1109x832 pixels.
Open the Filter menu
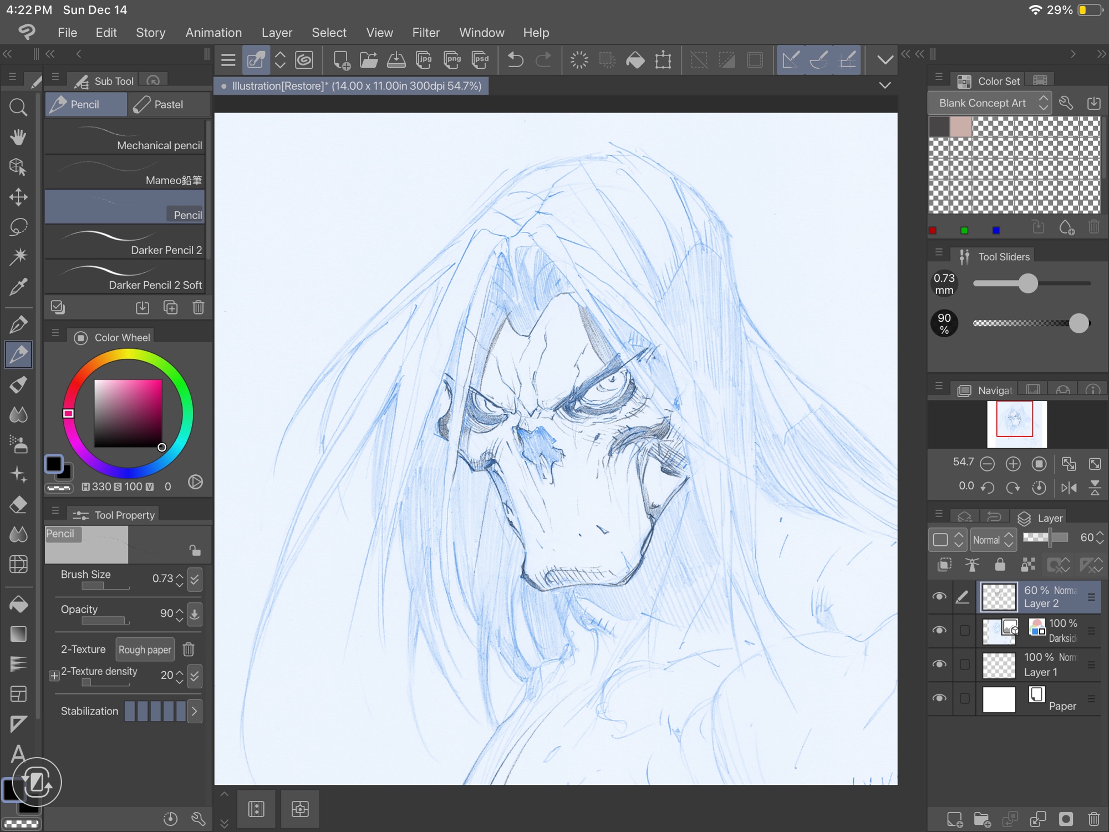click(425, 33)
